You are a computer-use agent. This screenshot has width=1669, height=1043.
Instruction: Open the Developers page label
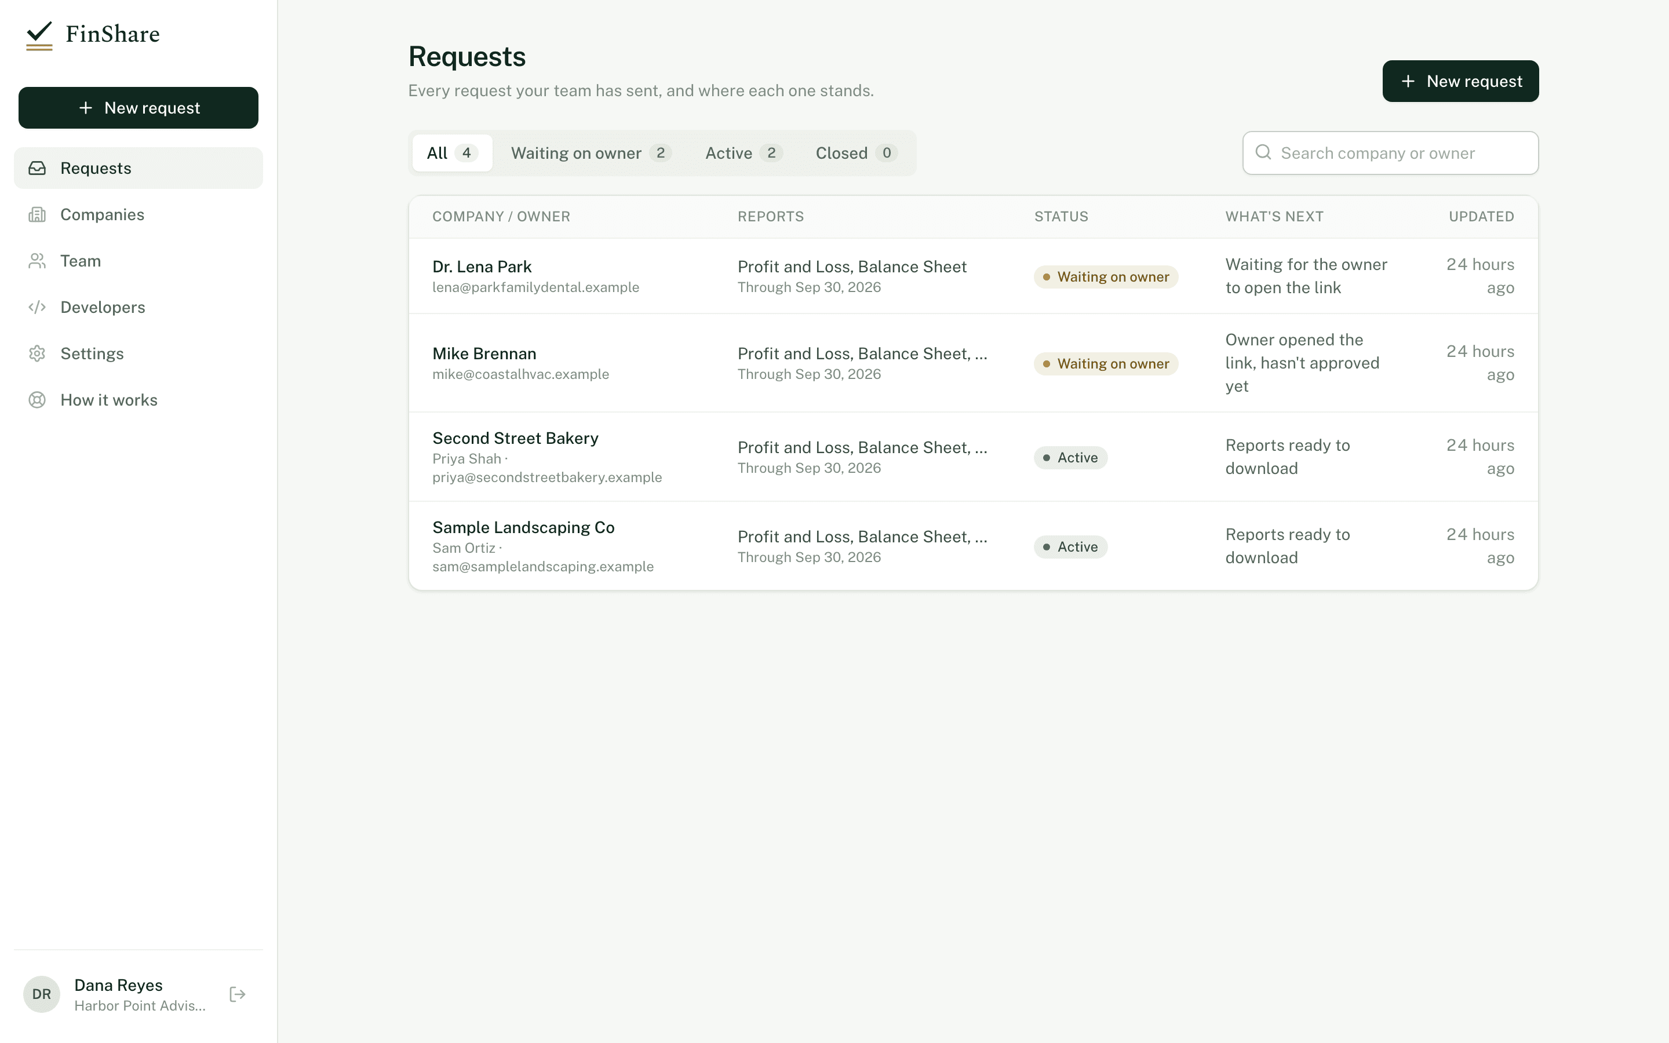point(103,307)
